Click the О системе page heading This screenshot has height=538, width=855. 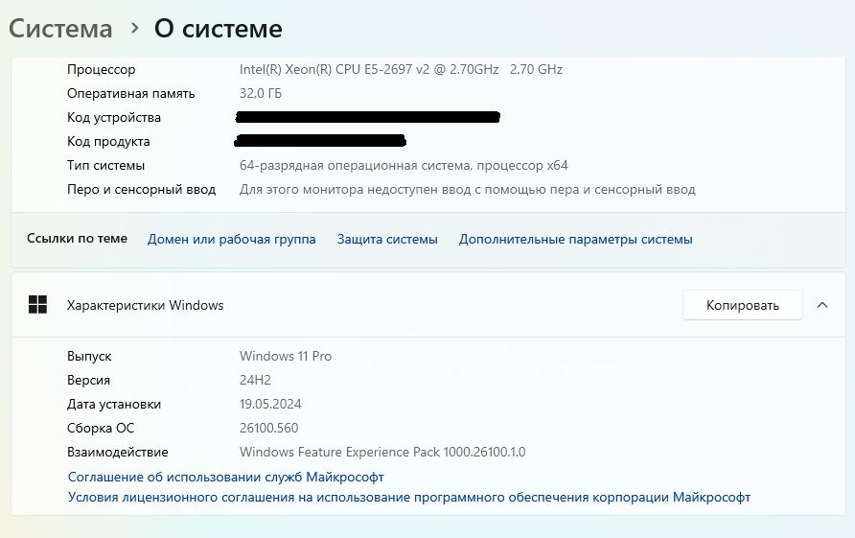[219, 29]
